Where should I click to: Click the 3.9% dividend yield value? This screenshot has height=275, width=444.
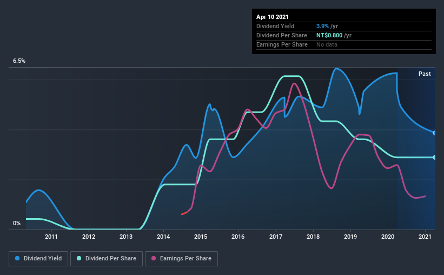[322, 26]
